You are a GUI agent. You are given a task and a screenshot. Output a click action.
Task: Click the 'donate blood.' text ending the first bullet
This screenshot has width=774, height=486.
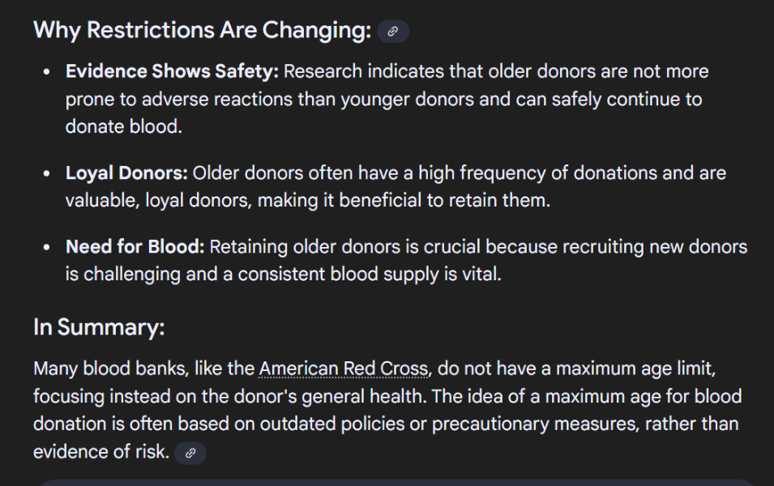click(x=124, y=127)
